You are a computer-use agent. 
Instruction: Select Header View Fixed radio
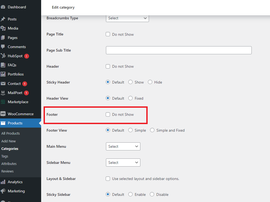click(130, 98)
